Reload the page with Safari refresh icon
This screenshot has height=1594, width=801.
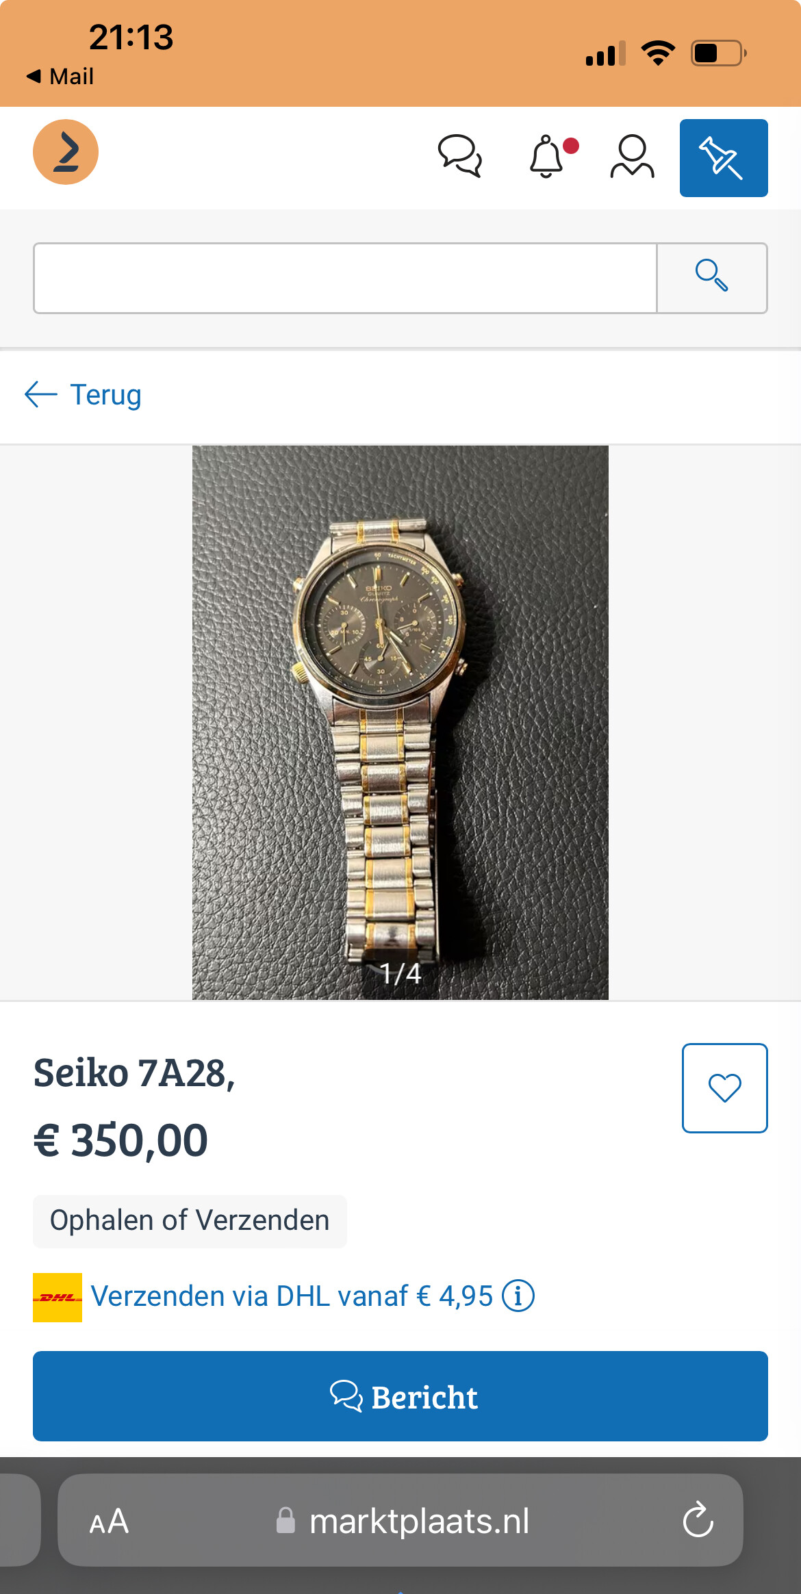coord(698,1520)
